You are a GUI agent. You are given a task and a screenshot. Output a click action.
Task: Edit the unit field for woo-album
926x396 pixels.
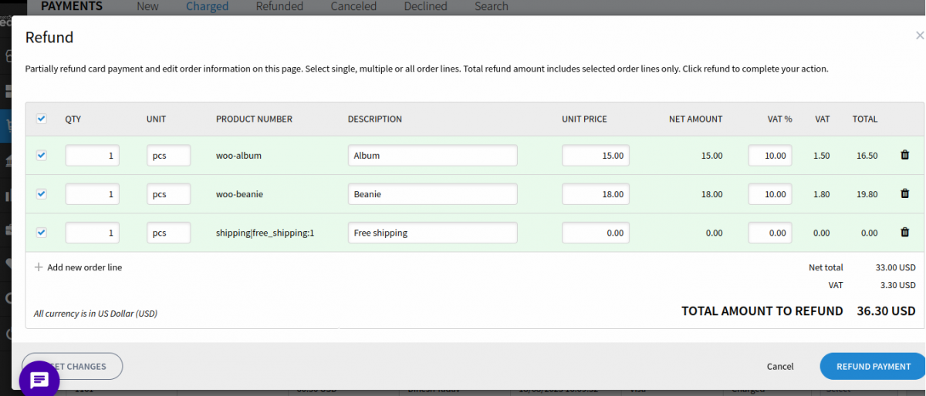[x=168, y=156]
